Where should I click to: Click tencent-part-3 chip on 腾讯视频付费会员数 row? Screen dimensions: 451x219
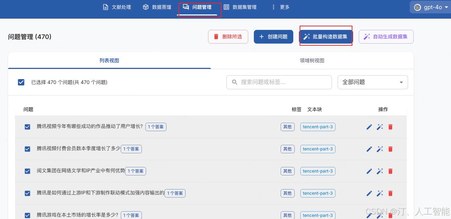pos(318,149)
